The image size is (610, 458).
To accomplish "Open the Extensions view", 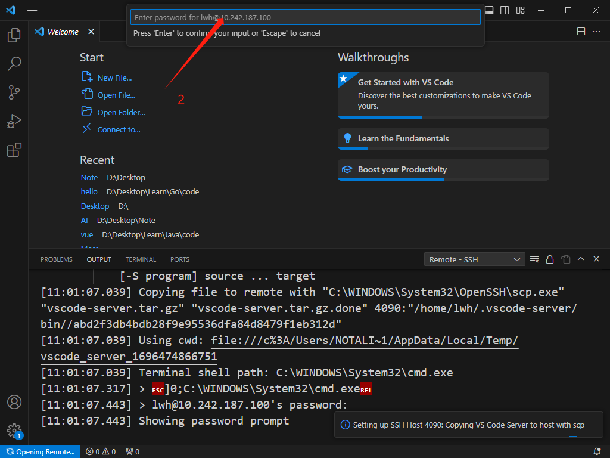I will click(x=14, y=150).
